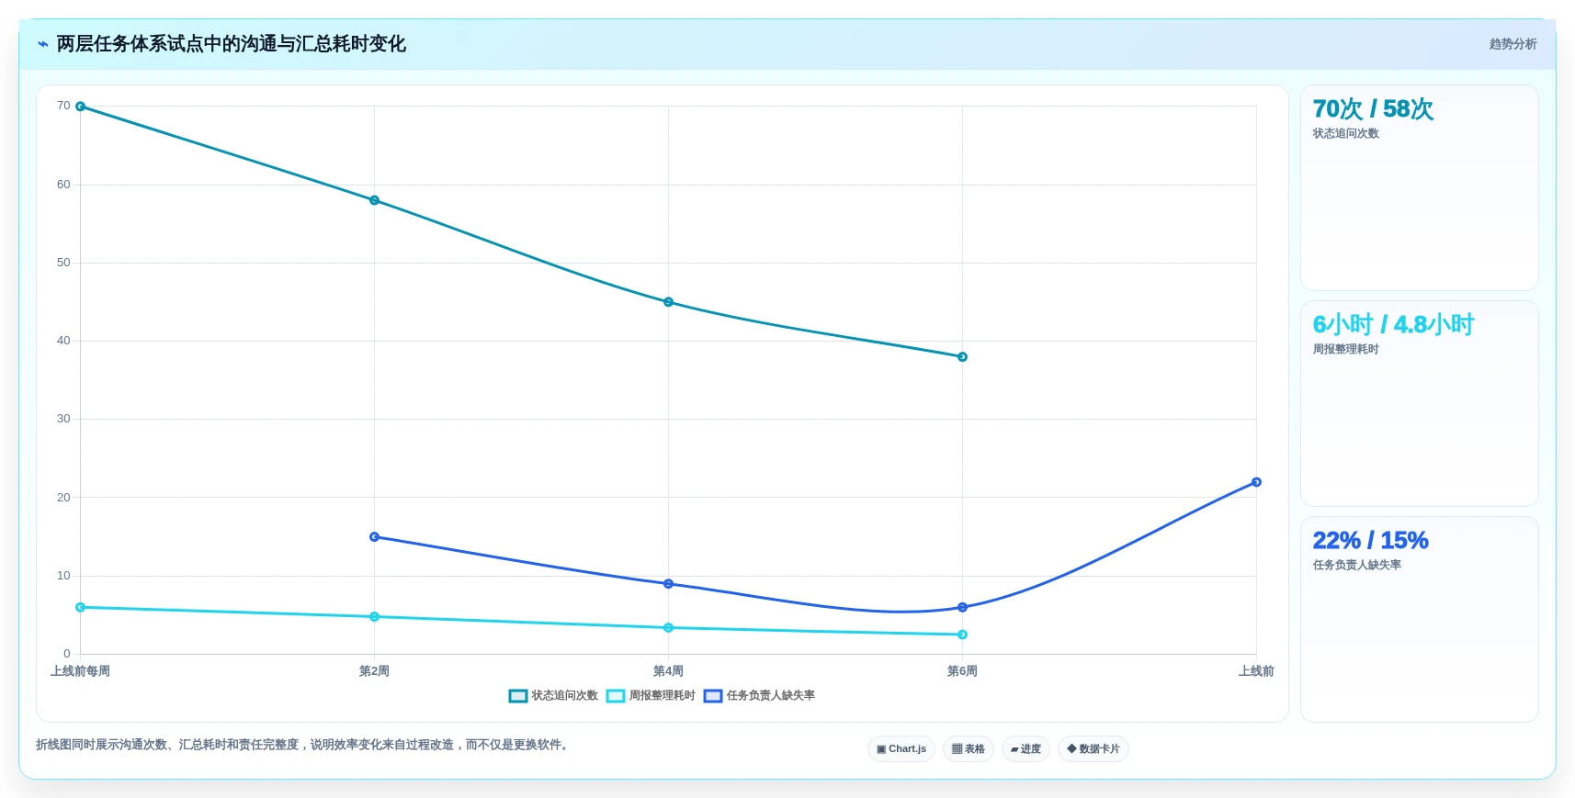Click the y-axis value 40
The width and height of the screenshot is (1575, 798).
click(x=63, y=341)
